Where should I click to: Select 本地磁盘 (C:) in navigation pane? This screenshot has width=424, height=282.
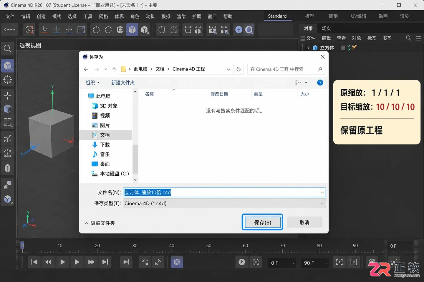coord(110,174)
